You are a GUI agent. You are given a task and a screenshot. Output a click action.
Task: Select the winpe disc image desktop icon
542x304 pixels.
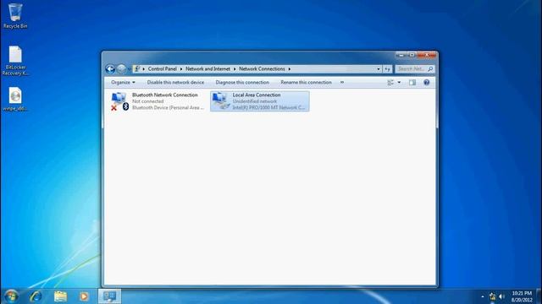[15, 99]
